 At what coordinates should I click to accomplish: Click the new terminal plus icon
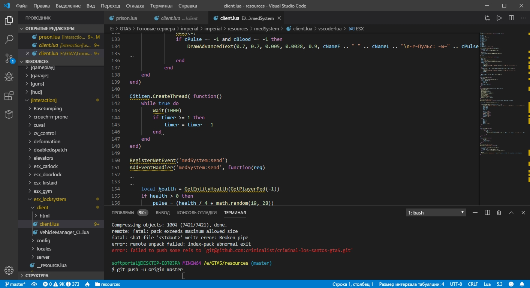[x=475, y=213]
